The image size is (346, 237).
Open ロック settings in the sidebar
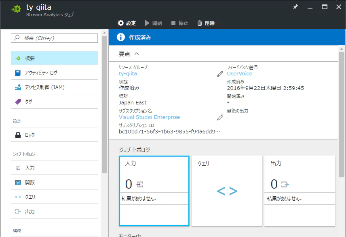coord(54,135)
